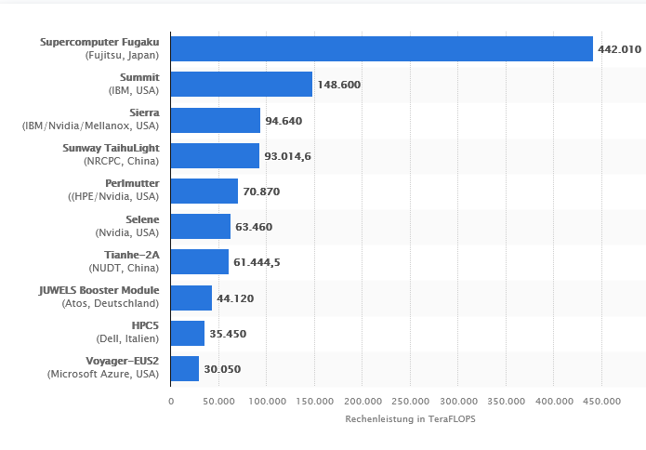Click the axis tick label 400.000
Image resolution: width=646 pixels, height=450 pixels.
click(x=554, y=402)
